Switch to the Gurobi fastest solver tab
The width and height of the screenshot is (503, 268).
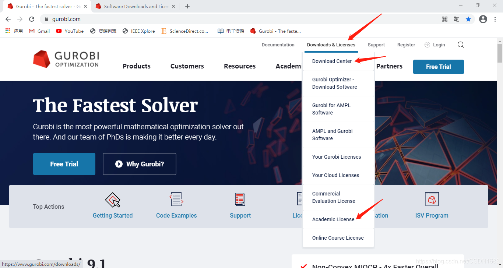click(x=48, y=6)
